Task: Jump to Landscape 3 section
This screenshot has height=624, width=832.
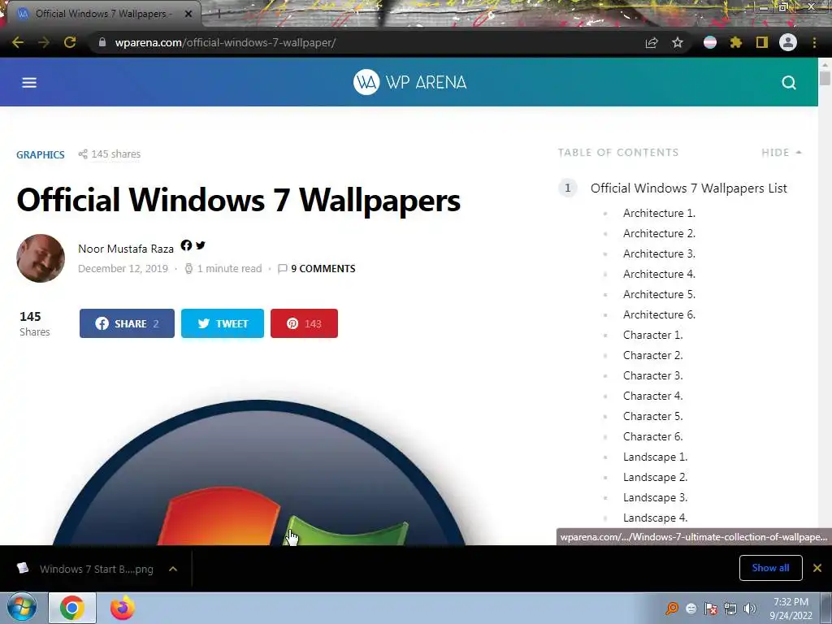Action: pyautogui.click(x=656, y=497)
